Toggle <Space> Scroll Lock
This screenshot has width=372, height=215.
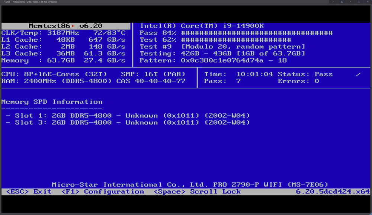click(197, 192)
